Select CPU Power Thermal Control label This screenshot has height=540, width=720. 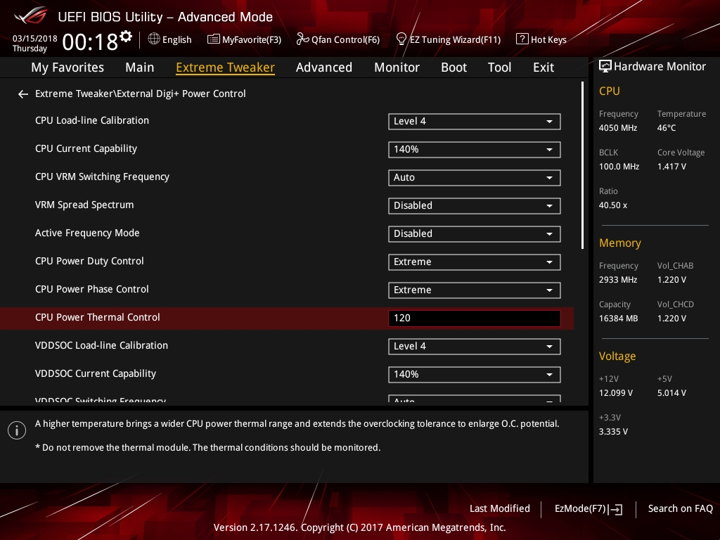click(x=97, y=317)
